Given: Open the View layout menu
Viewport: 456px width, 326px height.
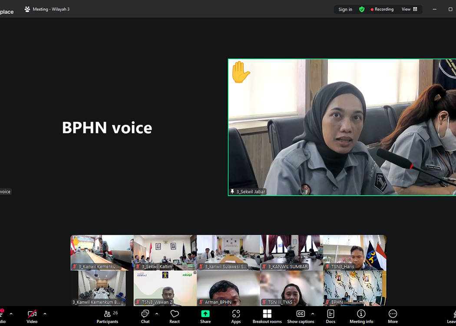Looking at the screenshot, I should (x=409, y=9).
